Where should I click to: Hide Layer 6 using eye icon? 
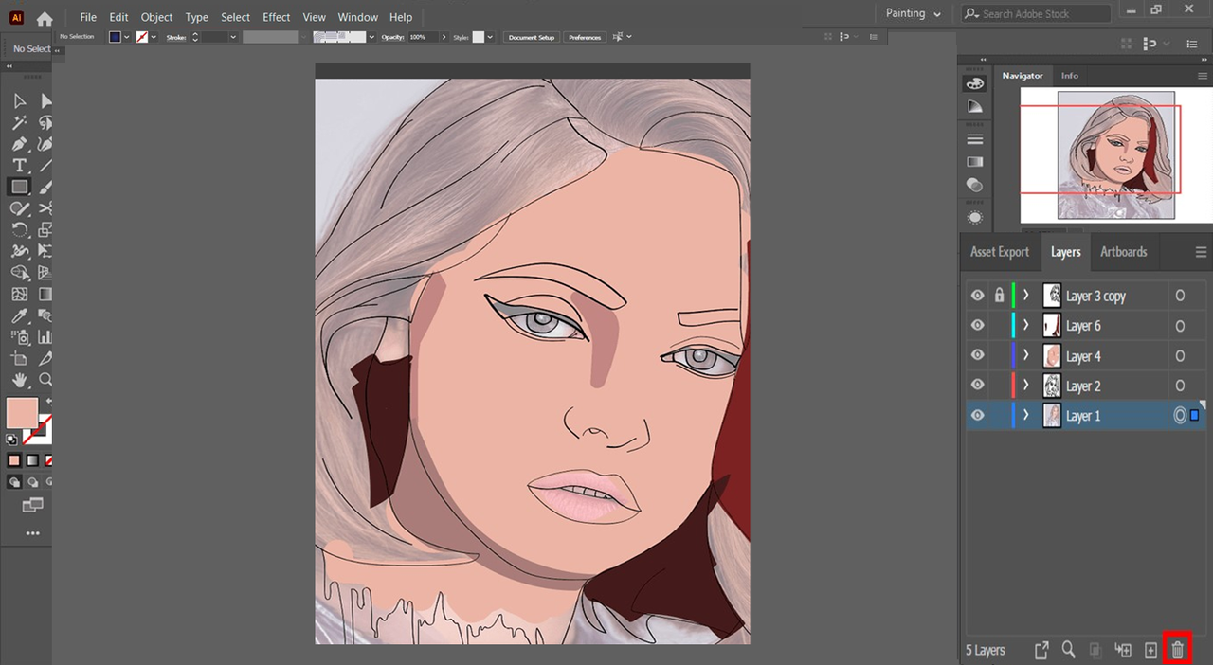(x=978, y=325)
